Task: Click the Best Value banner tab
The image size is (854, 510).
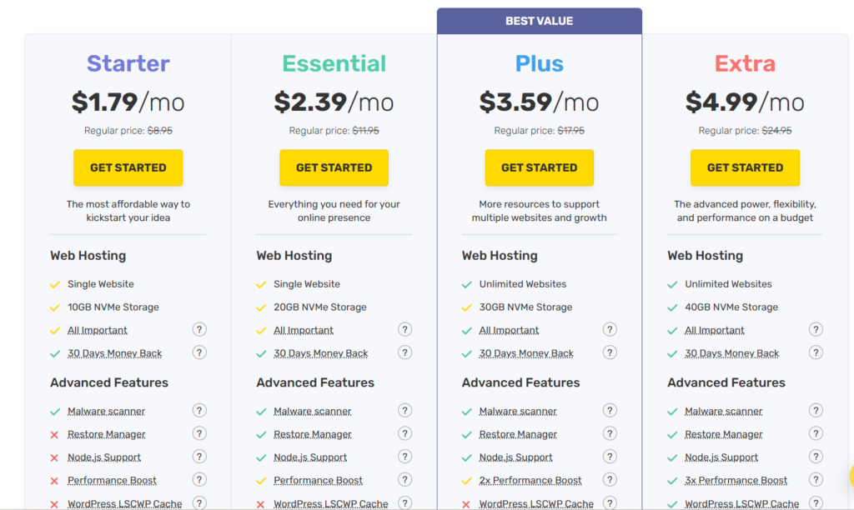Action: (x=539, y=21)
